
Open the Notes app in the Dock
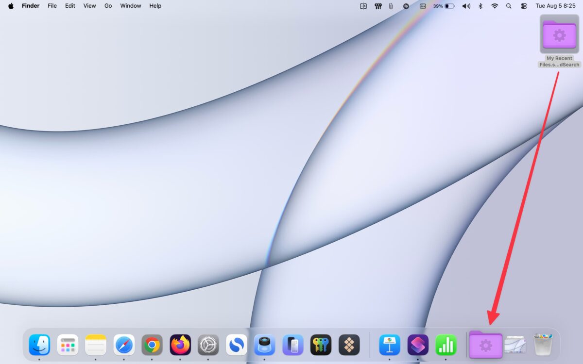(96, 345)
